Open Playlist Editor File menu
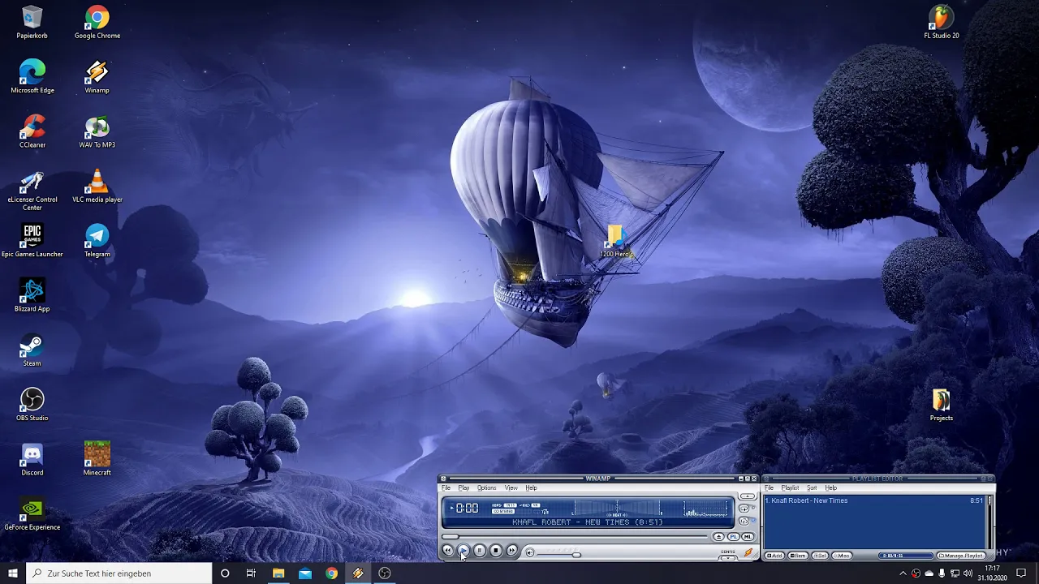This screenshot has height=584, width=1039. 769,487
